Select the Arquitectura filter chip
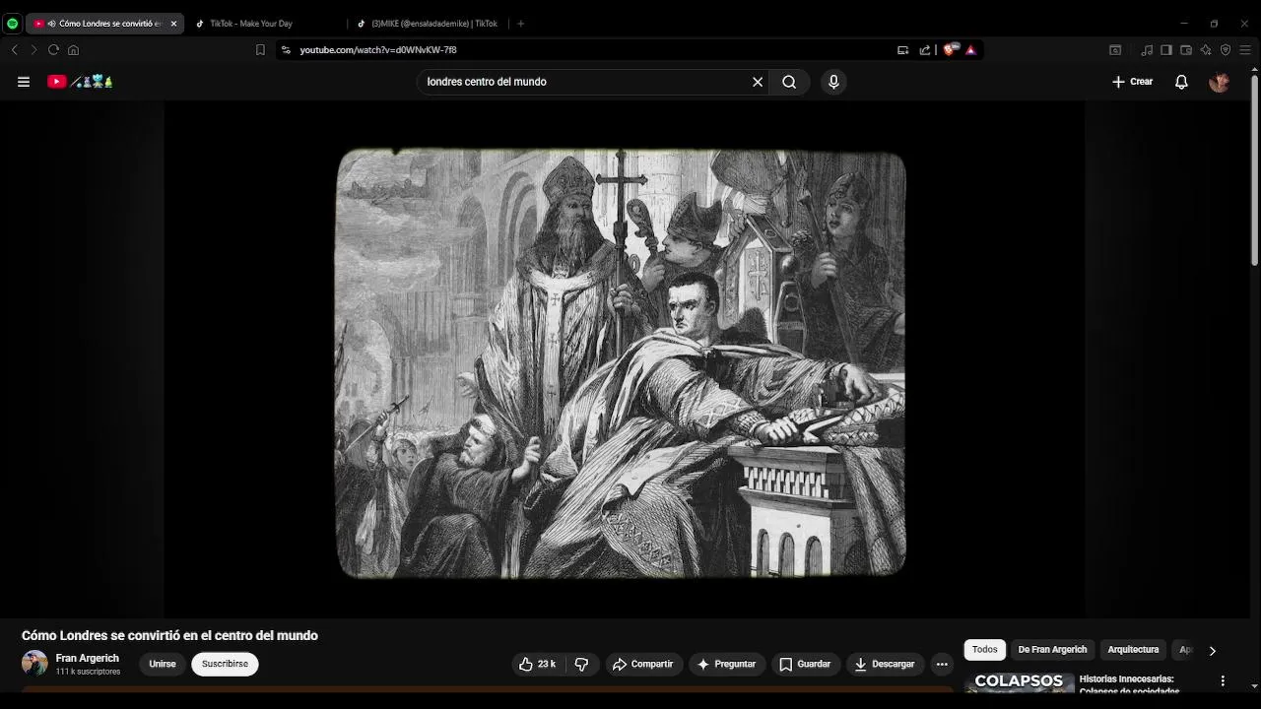1261x709 pixels. (1133, 650)
